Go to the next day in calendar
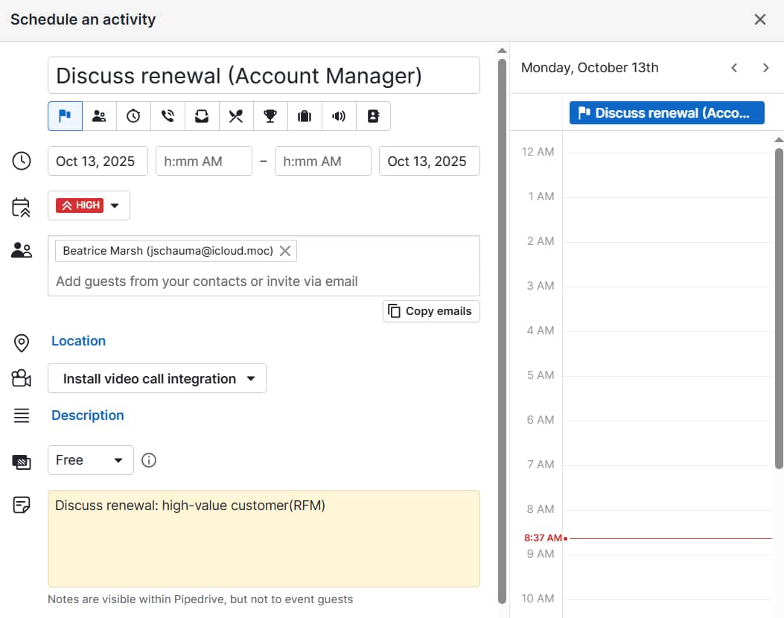784x618 pixels. [x=766, y=67]
